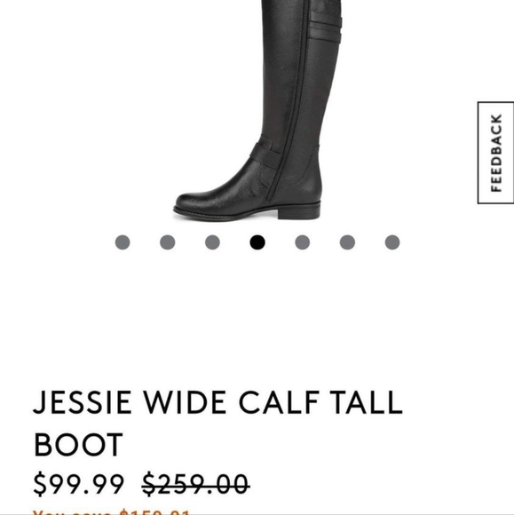Click the rounded toe of the boot
514x515 pixels.
[197, 201]
